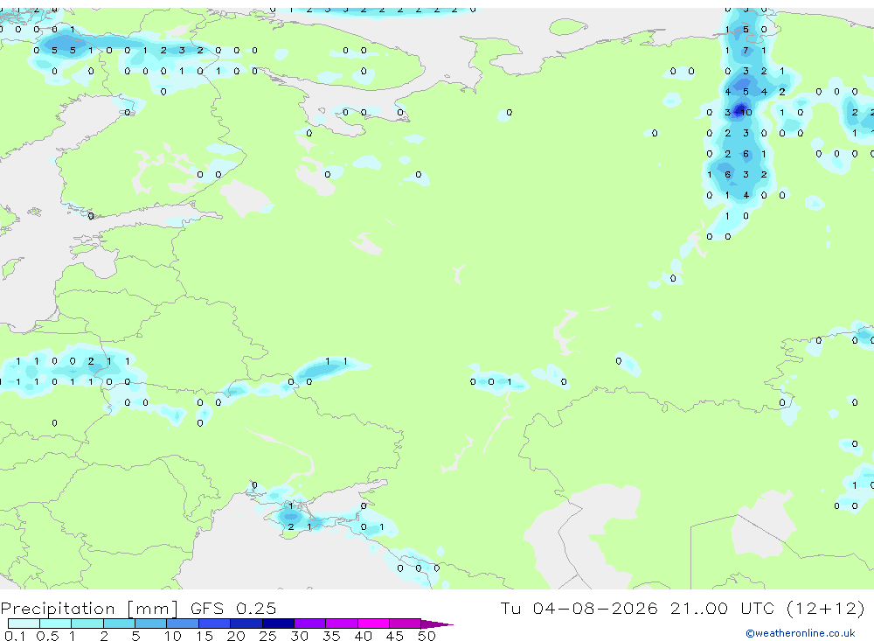Image resolution: width=874 pixels, height=641 pixels.
Task: Click the legend label '0.5'
Action: (x=47, y=636)
